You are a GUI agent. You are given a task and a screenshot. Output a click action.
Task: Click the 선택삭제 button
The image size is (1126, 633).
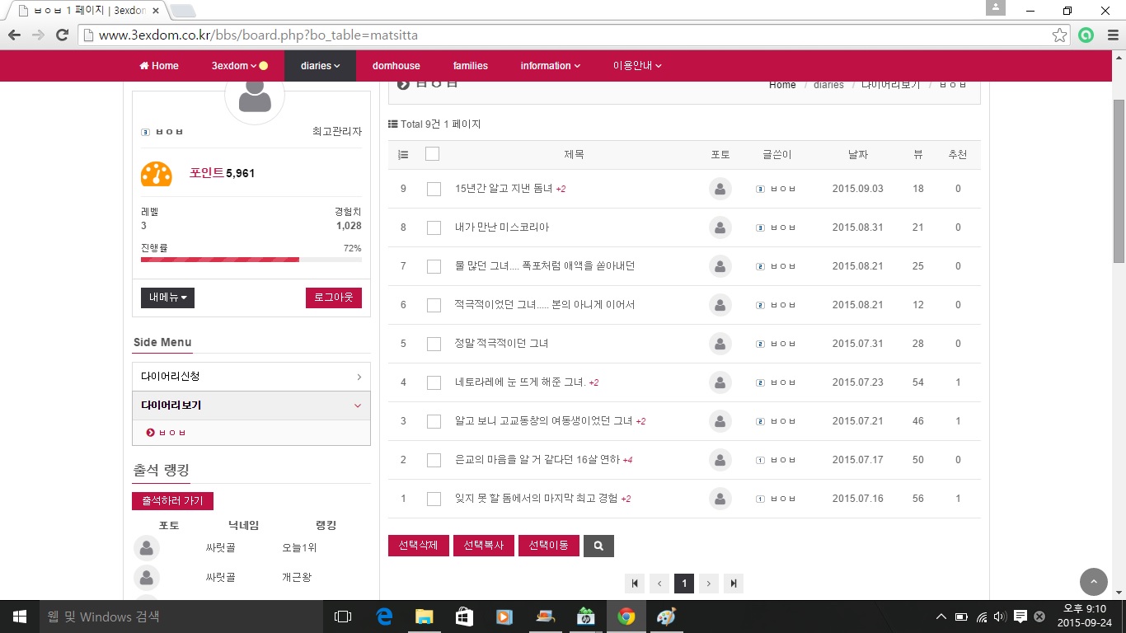(418, 546)
